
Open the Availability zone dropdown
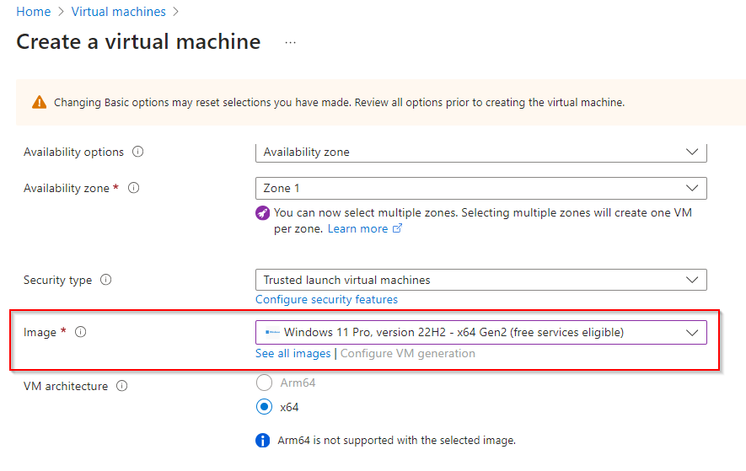click(x=480, y=188)
